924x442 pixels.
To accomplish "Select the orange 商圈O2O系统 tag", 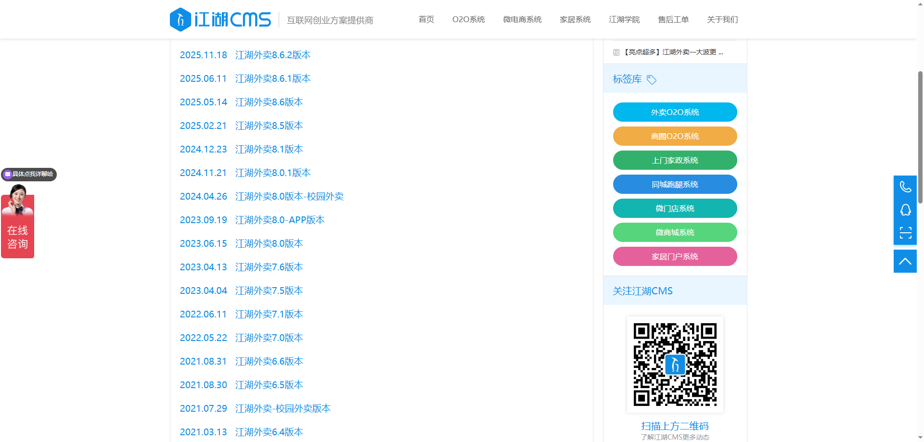I will click(675, 136).
